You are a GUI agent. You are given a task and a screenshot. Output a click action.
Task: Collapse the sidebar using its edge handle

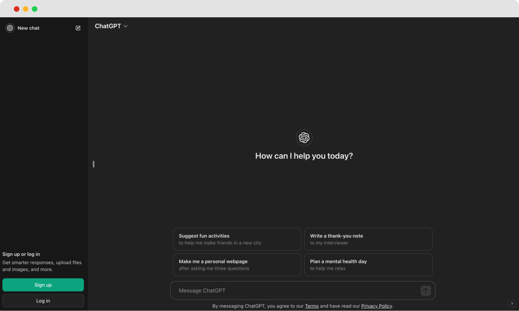pos(94,164)
